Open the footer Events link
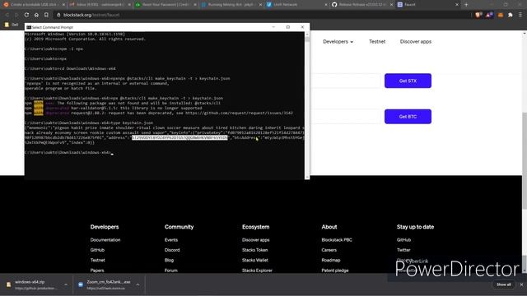The height and width of the screenshot is (296, 527). (171, 240)
